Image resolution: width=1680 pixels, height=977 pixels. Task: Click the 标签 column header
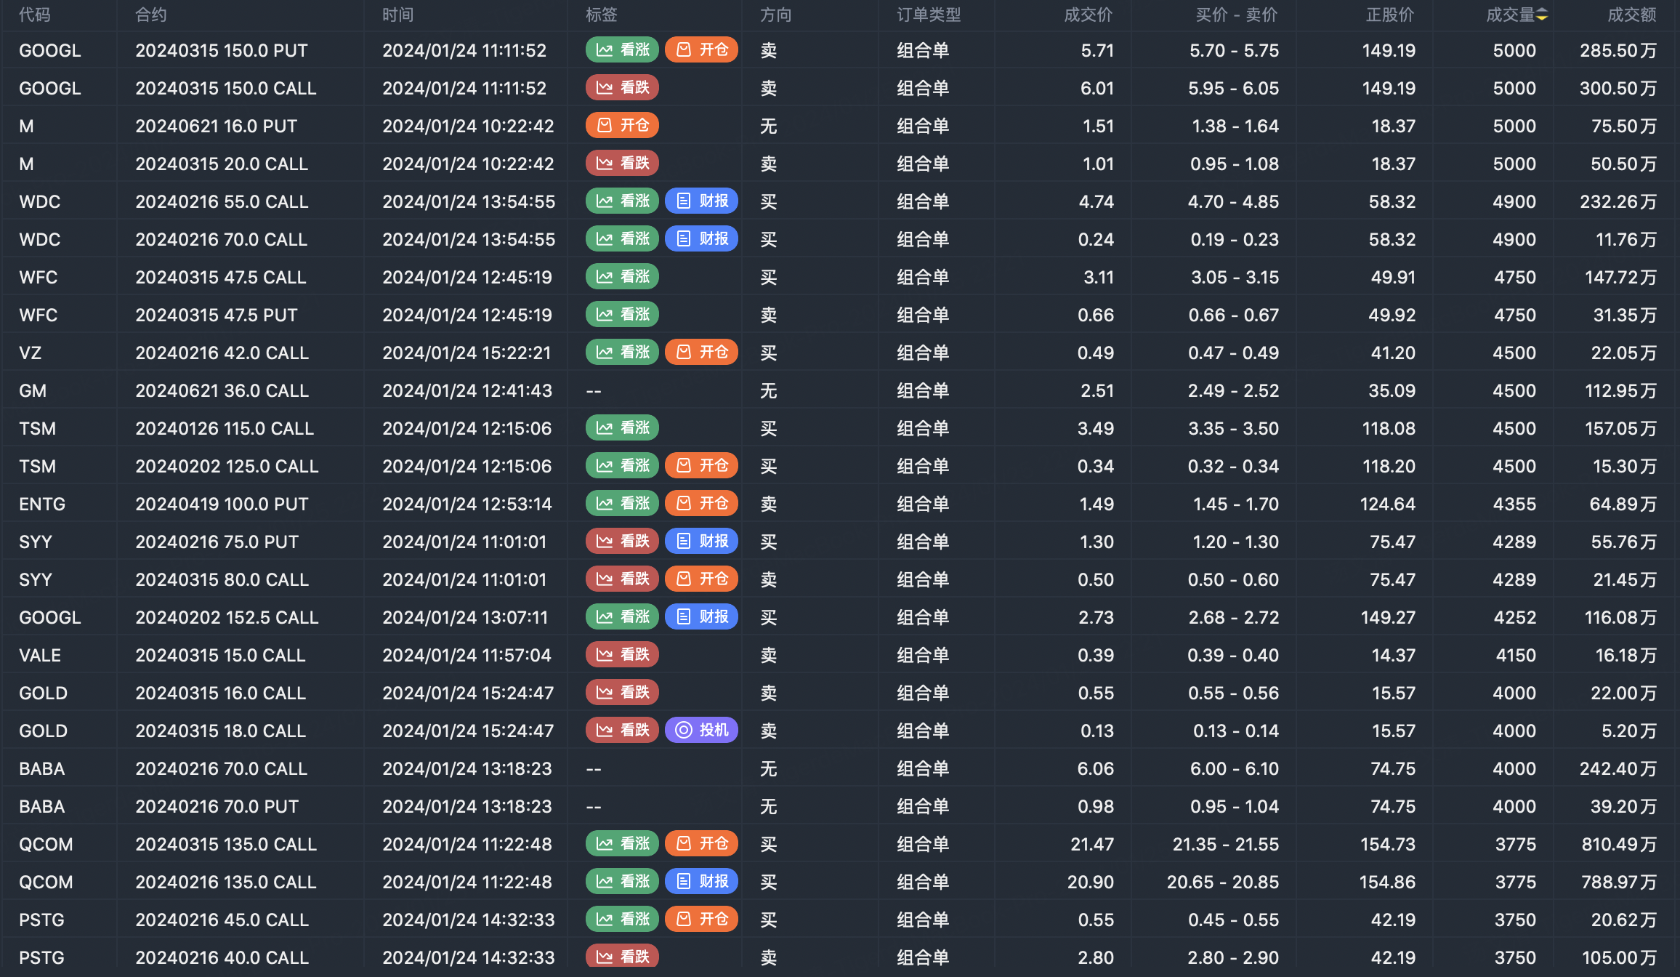click(x=601, y=15)
